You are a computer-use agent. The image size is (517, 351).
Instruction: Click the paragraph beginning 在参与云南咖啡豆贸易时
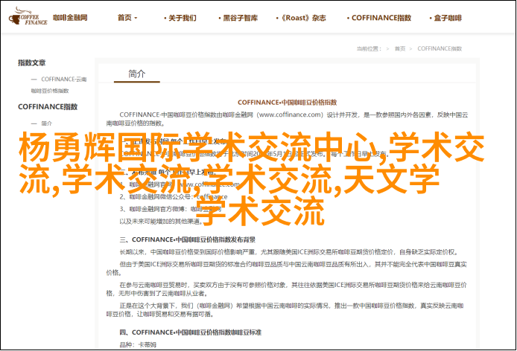pos(287,289)
